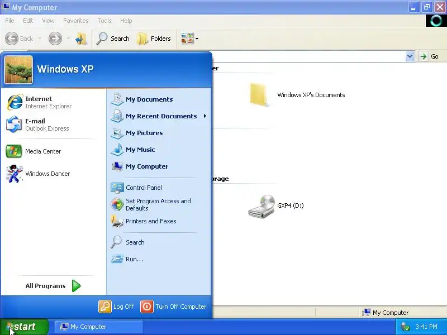Image resolution: width=447 pixels, height=335 pixels.
Task: Open the Forward history dropdown arrow
Action: click(68, 39)
